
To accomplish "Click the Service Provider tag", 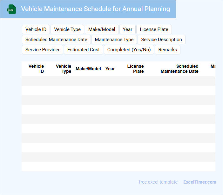I will tap(43, 50).
